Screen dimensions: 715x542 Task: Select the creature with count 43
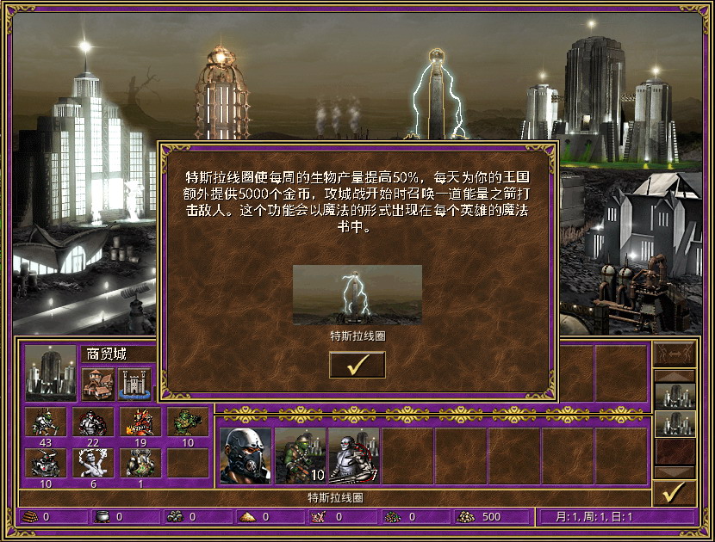point(45,422)
